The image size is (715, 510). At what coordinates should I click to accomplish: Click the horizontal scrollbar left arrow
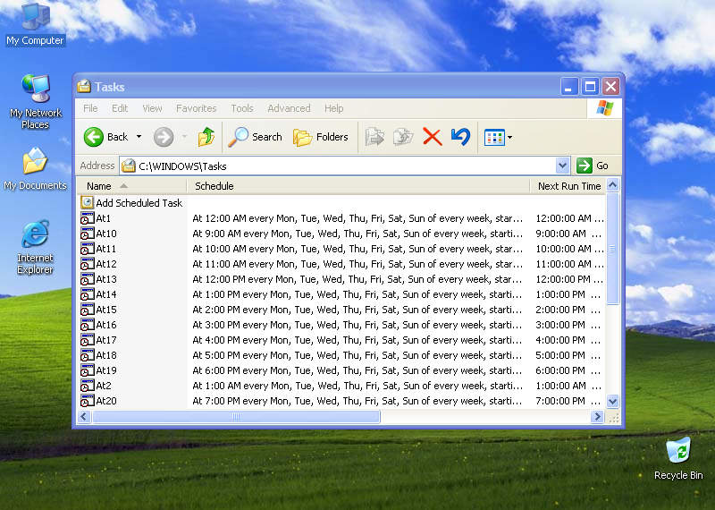84,416
